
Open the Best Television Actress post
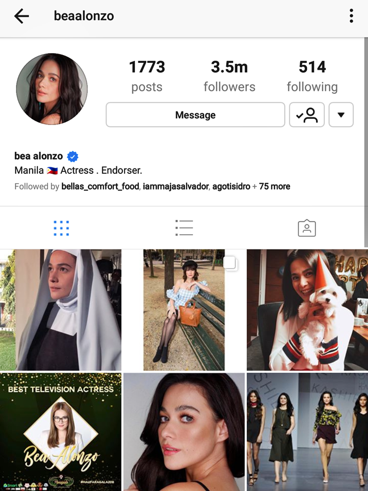[x=60, y=432]
